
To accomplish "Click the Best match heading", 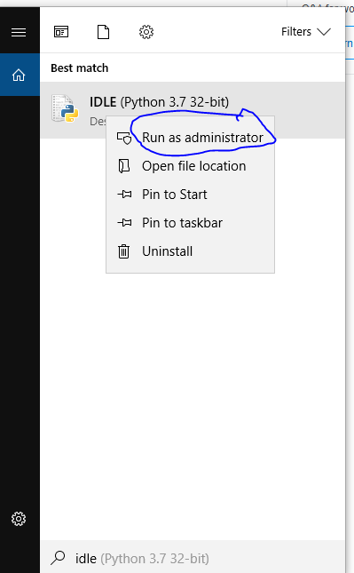I will pos(80,68).
